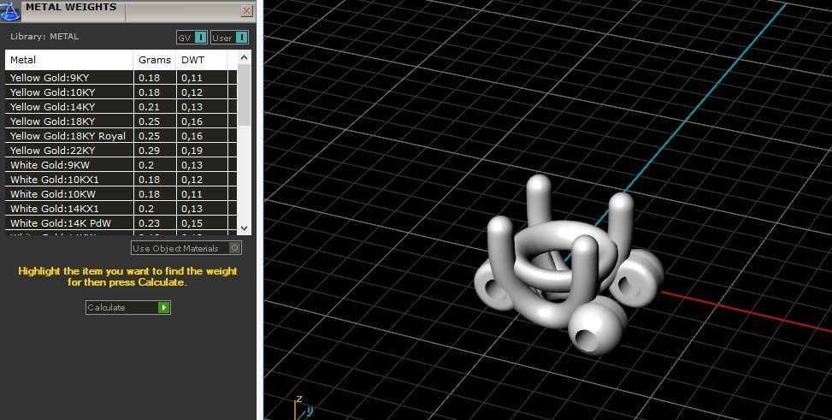Select the White Gold:10KW row

click(121, 194)
